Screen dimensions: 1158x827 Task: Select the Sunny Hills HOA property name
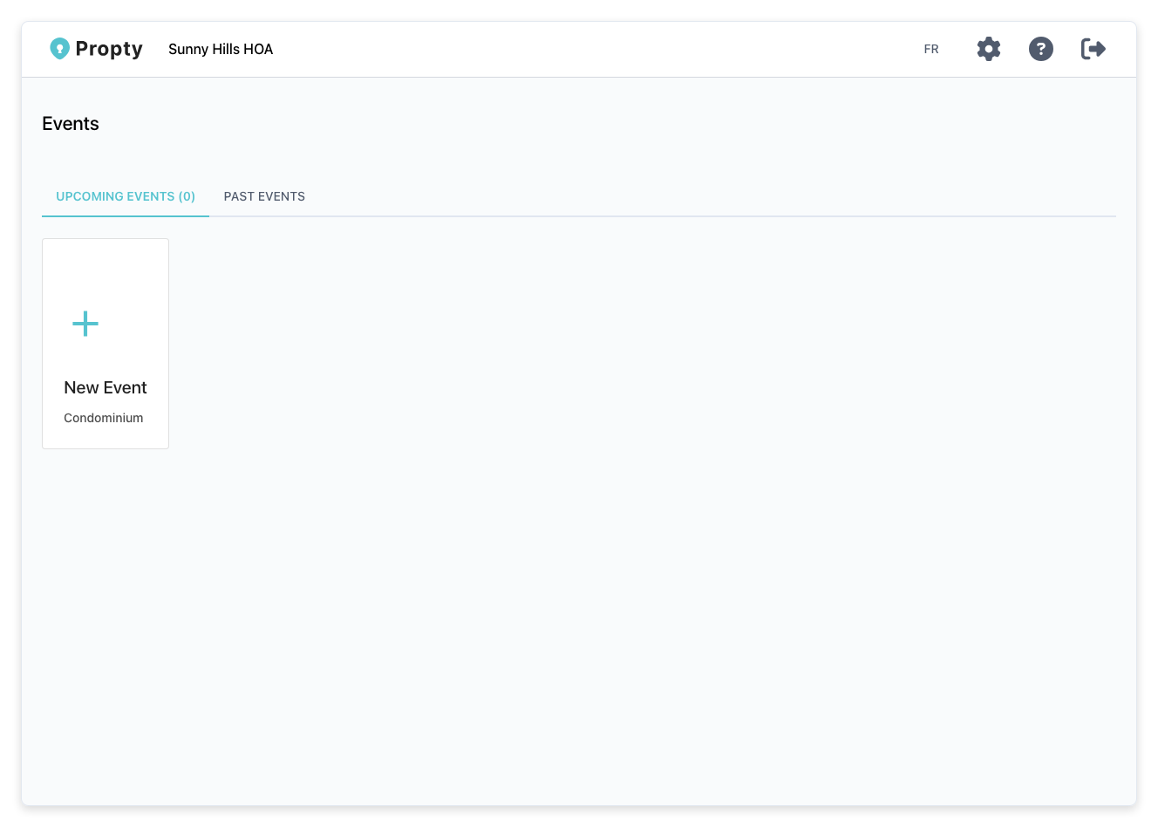[x=221, y=49]
